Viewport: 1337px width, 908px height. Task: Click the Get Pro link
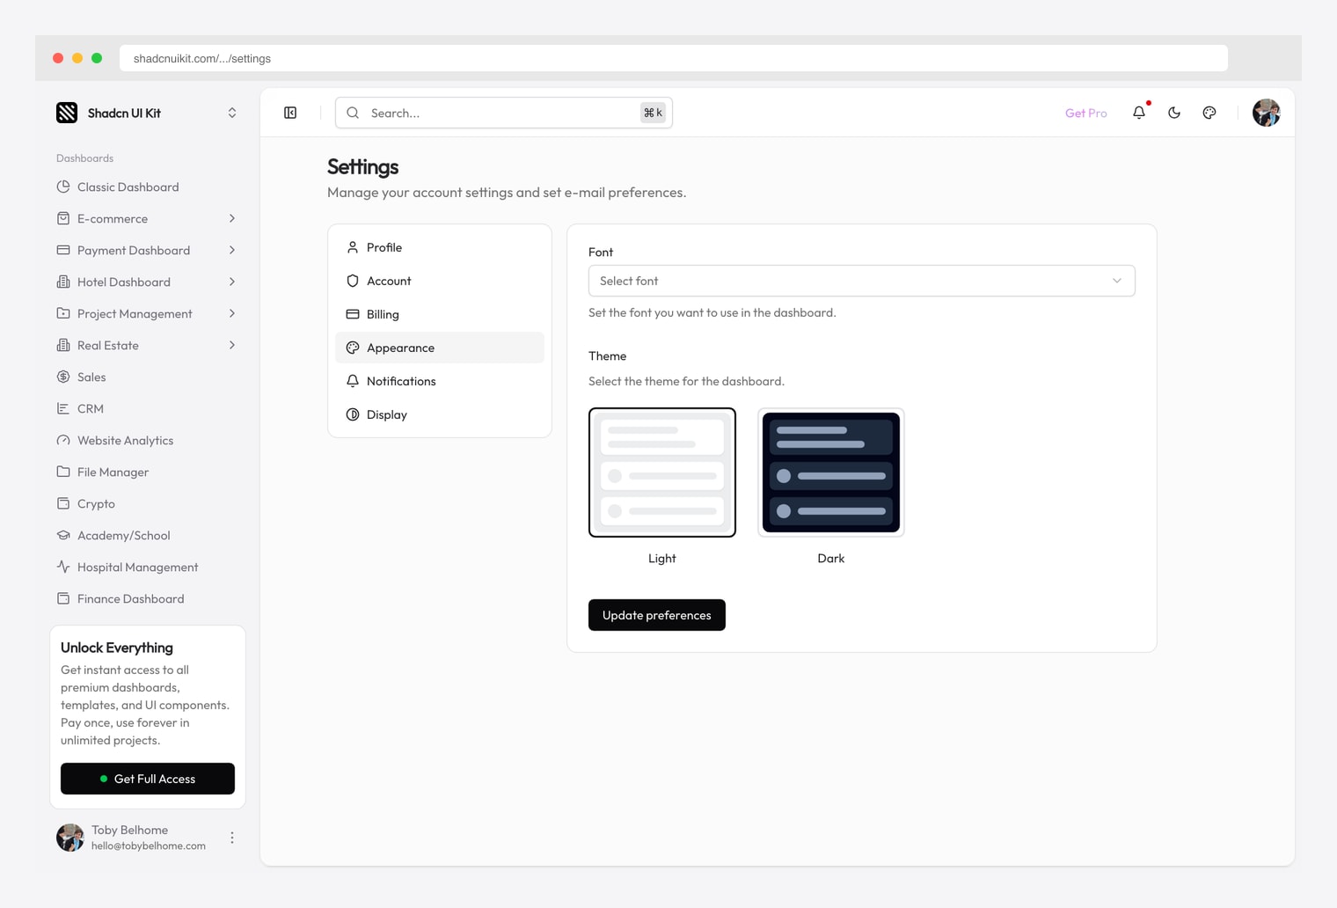[1086, 113]
